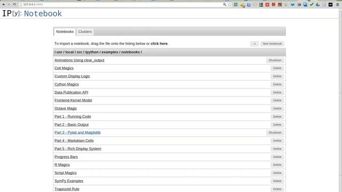Click the green checkmark extension icon
342x192 pixels.
[x=312, y=4]
